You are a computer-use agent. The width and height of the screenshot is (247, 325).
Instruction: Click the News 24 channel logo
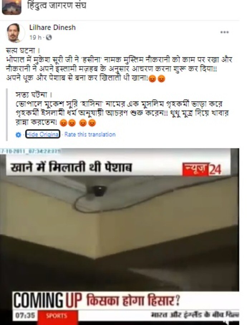[202, 169]
